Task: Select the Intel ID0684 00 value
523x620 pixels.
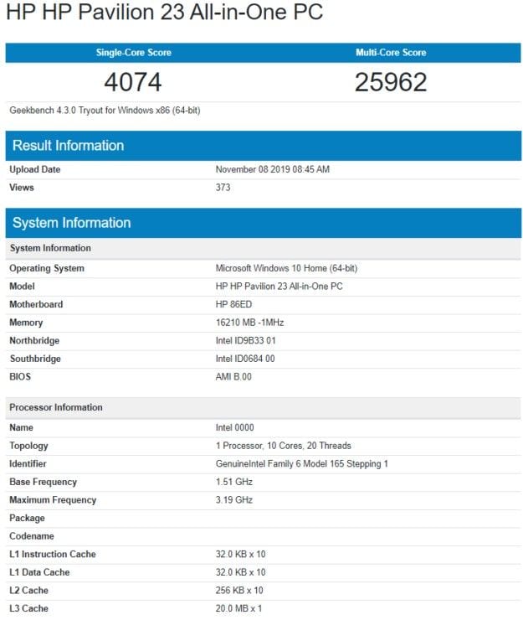Action: (x=245, y=359)
